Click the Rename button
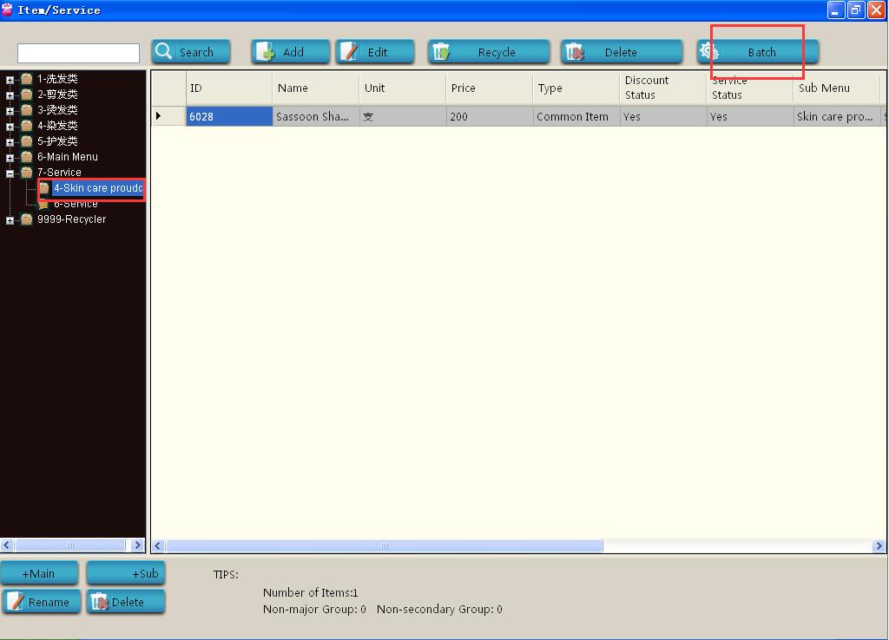Image resolution: width=889 pixels, height=640 pixels. click(x=42, y=602)
